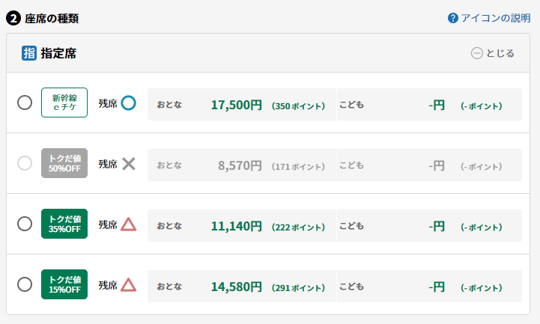
Task: Click red triangle icon in 35%OFF row
Action: (129, 224)
